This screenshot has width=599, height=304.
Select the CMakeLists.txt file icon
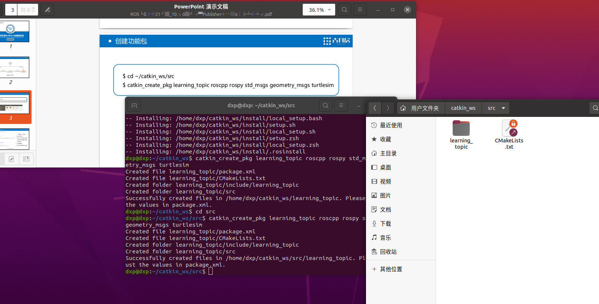(509, 128)
